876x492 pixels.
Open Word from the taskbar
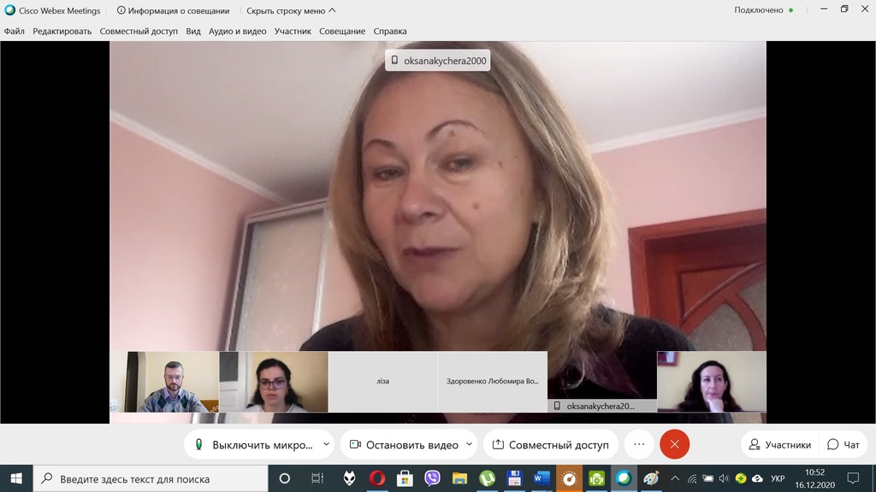[x=542, y=478]
